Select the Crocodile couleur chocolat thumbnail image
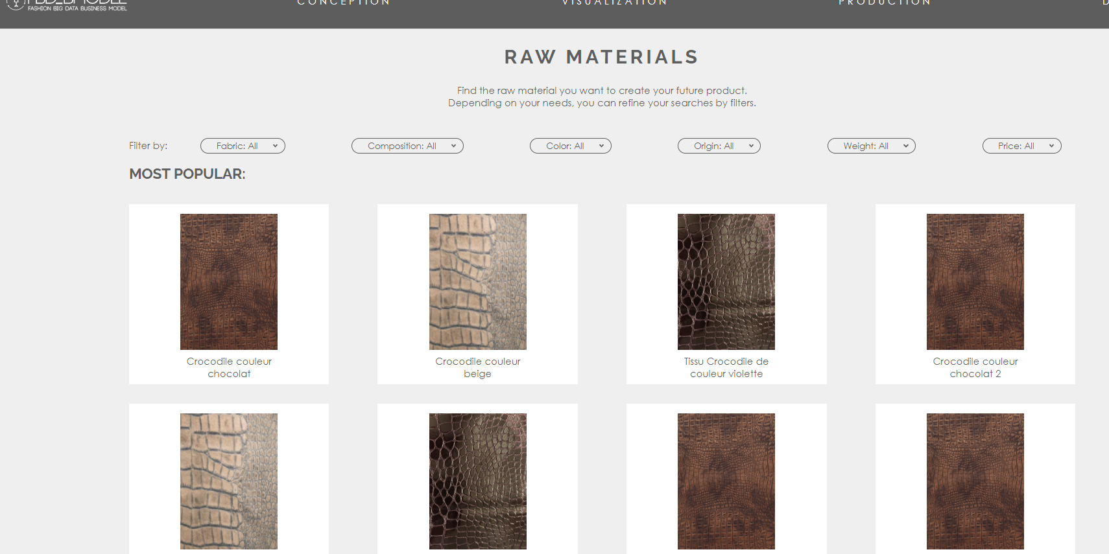 pyautogui.click(x=229, y=282)
